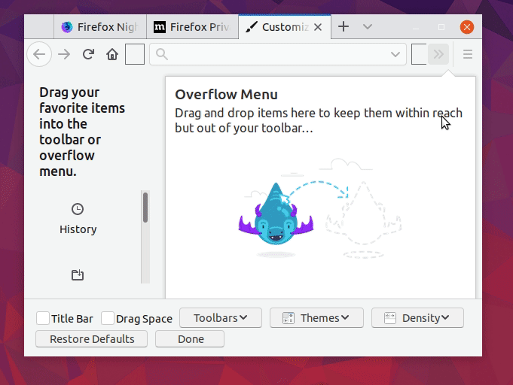The width and height of the screenshot is (513, 385).
Task: Select the History clock icon item
Action: (78, 209)
